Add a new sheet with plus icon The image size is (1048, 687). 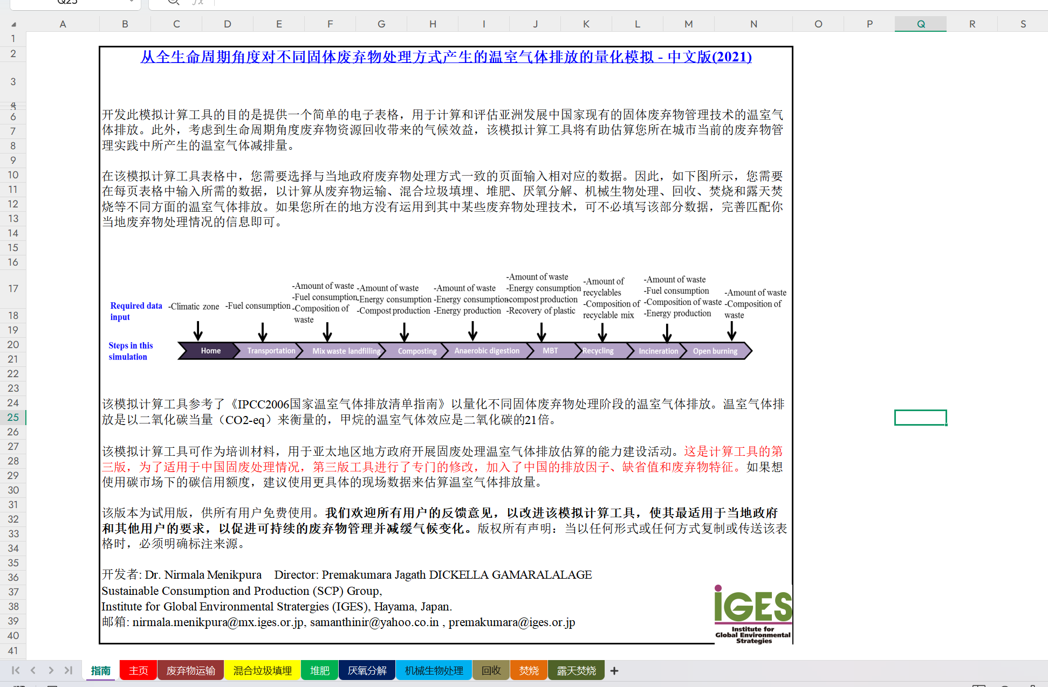tap(614, 671)
